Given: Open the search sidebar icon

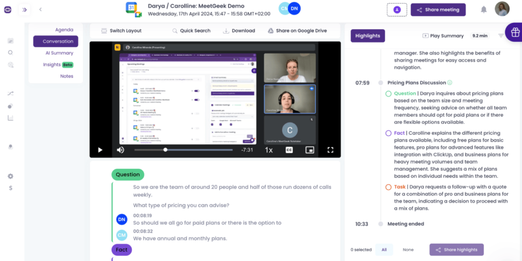Looking at the screenshot, I should 10,53.
